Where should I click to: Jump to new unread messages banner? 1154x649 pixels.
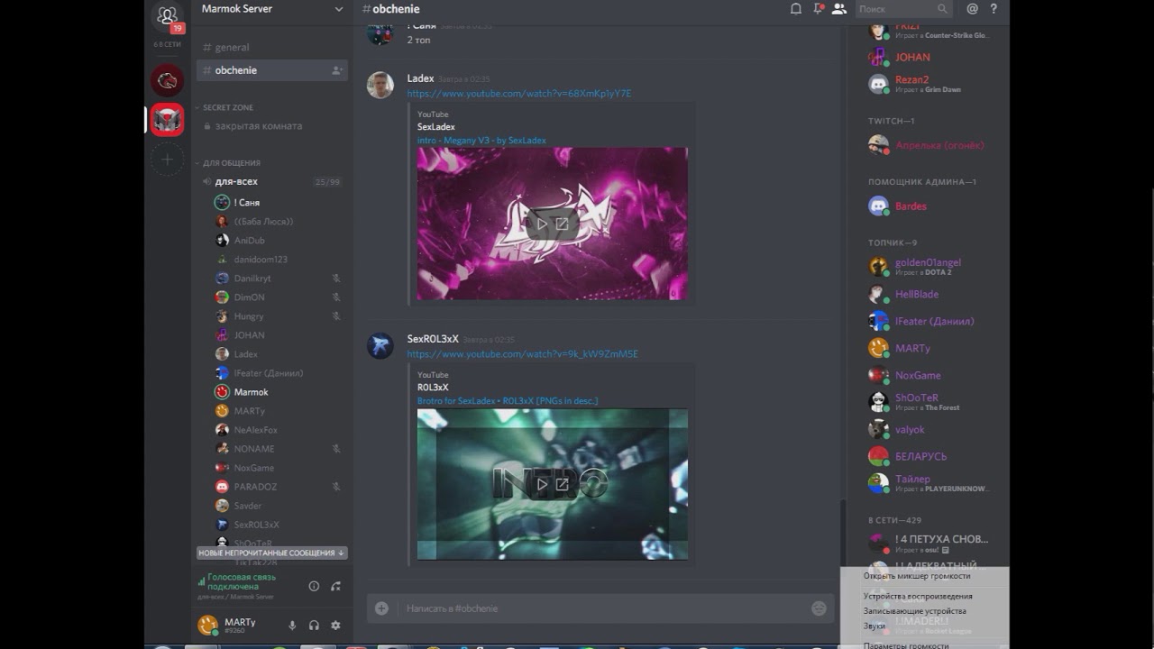point(271,553)
